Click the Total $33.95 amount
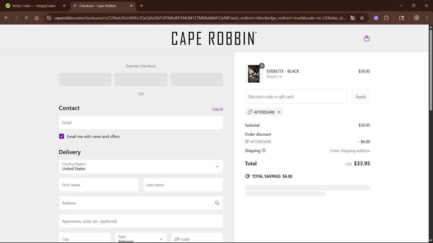The height and width of the screenshot is (243, 433). (362, 164)
